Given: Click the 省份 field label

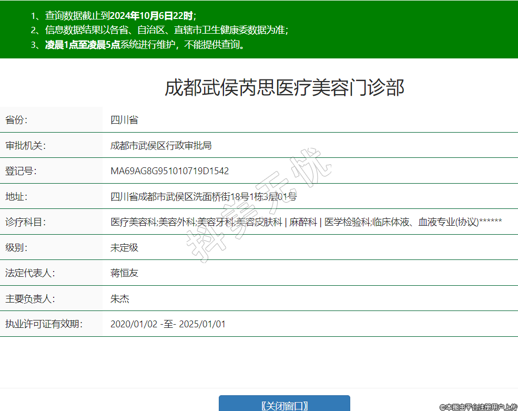Looking at the screenshot, I should tap(16, 120).
